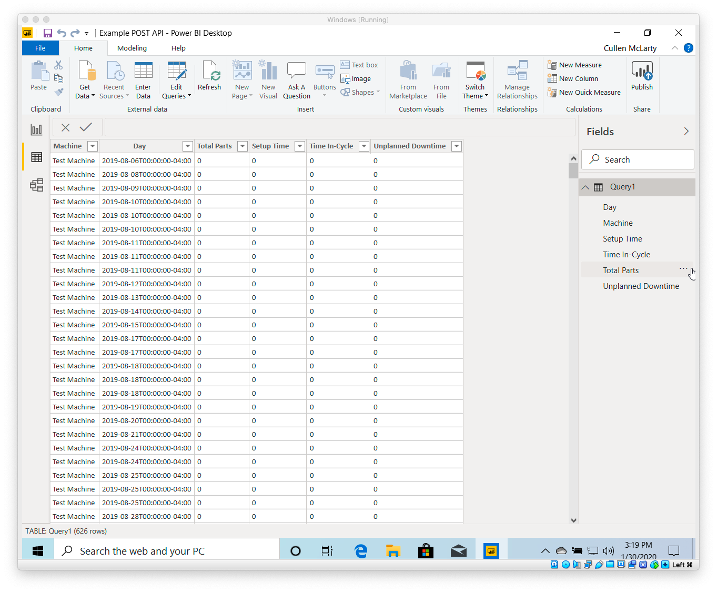Image resolution: width=717 pixels, height=592 pixels.
Task: Select the Day field
Action: tap(610, 207)
